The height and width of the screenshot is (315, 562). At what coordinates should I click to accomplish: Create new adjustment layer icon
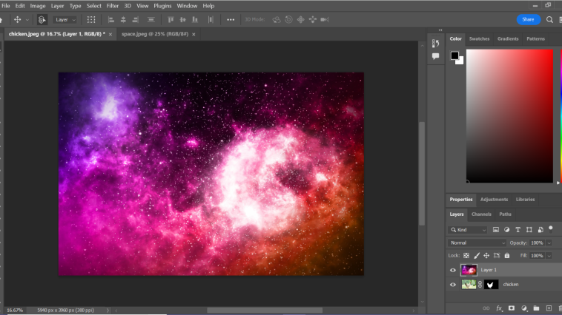coord(524,308)
